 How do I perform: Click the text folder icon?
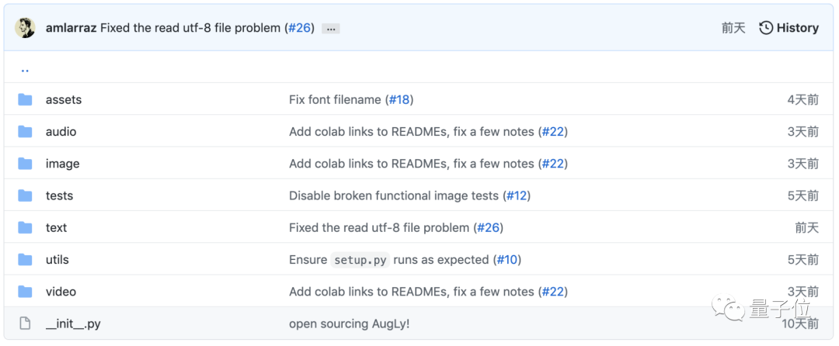coord(25,227)
